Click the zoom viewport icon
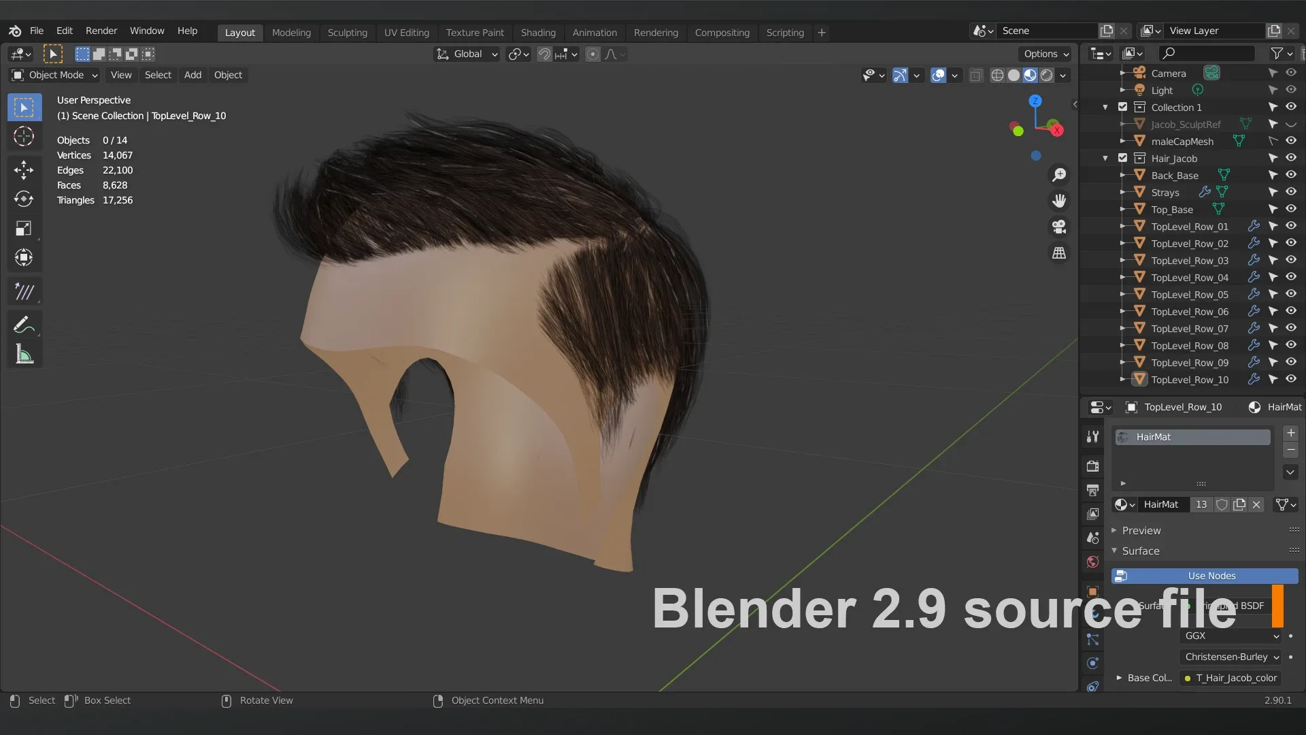1306x735 pixels. tap(1059, 175)
